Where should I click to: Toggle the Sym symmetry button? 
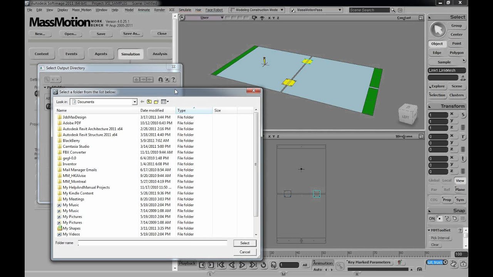(x=460, y=200)
